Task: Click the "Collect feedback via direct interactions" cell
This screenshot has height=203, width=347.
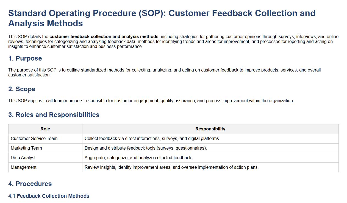Action: tap(152, 139)
